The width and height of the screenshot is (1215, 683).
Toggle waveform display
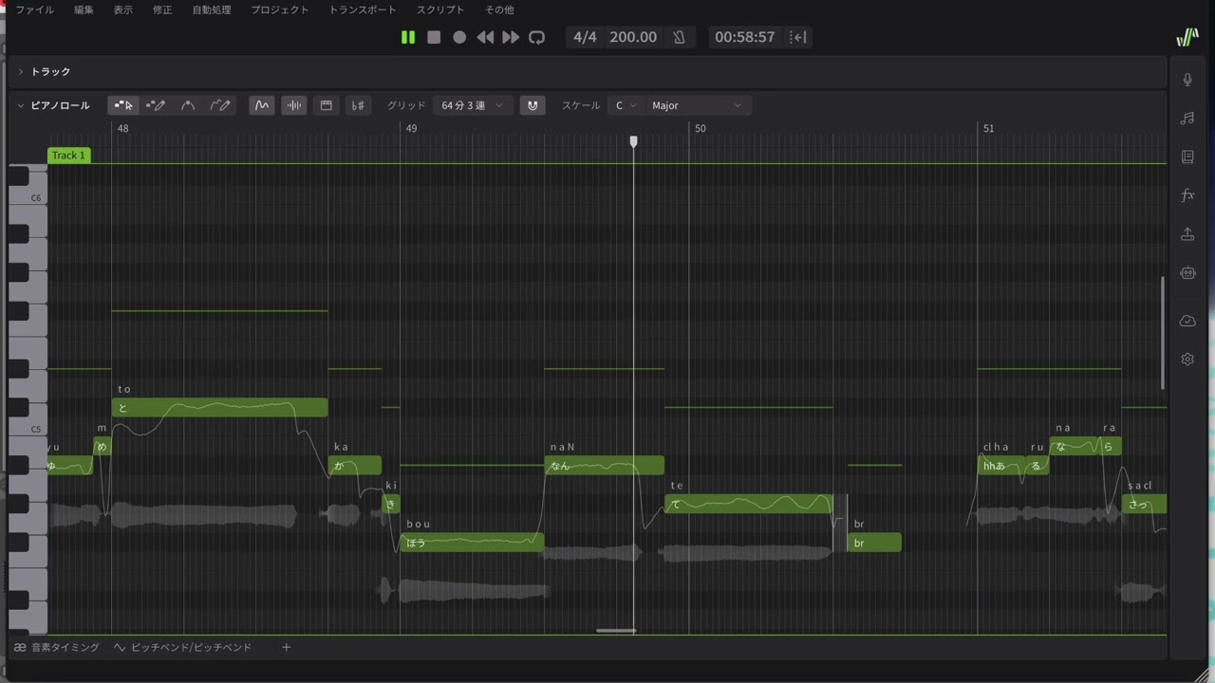(294, 105)
